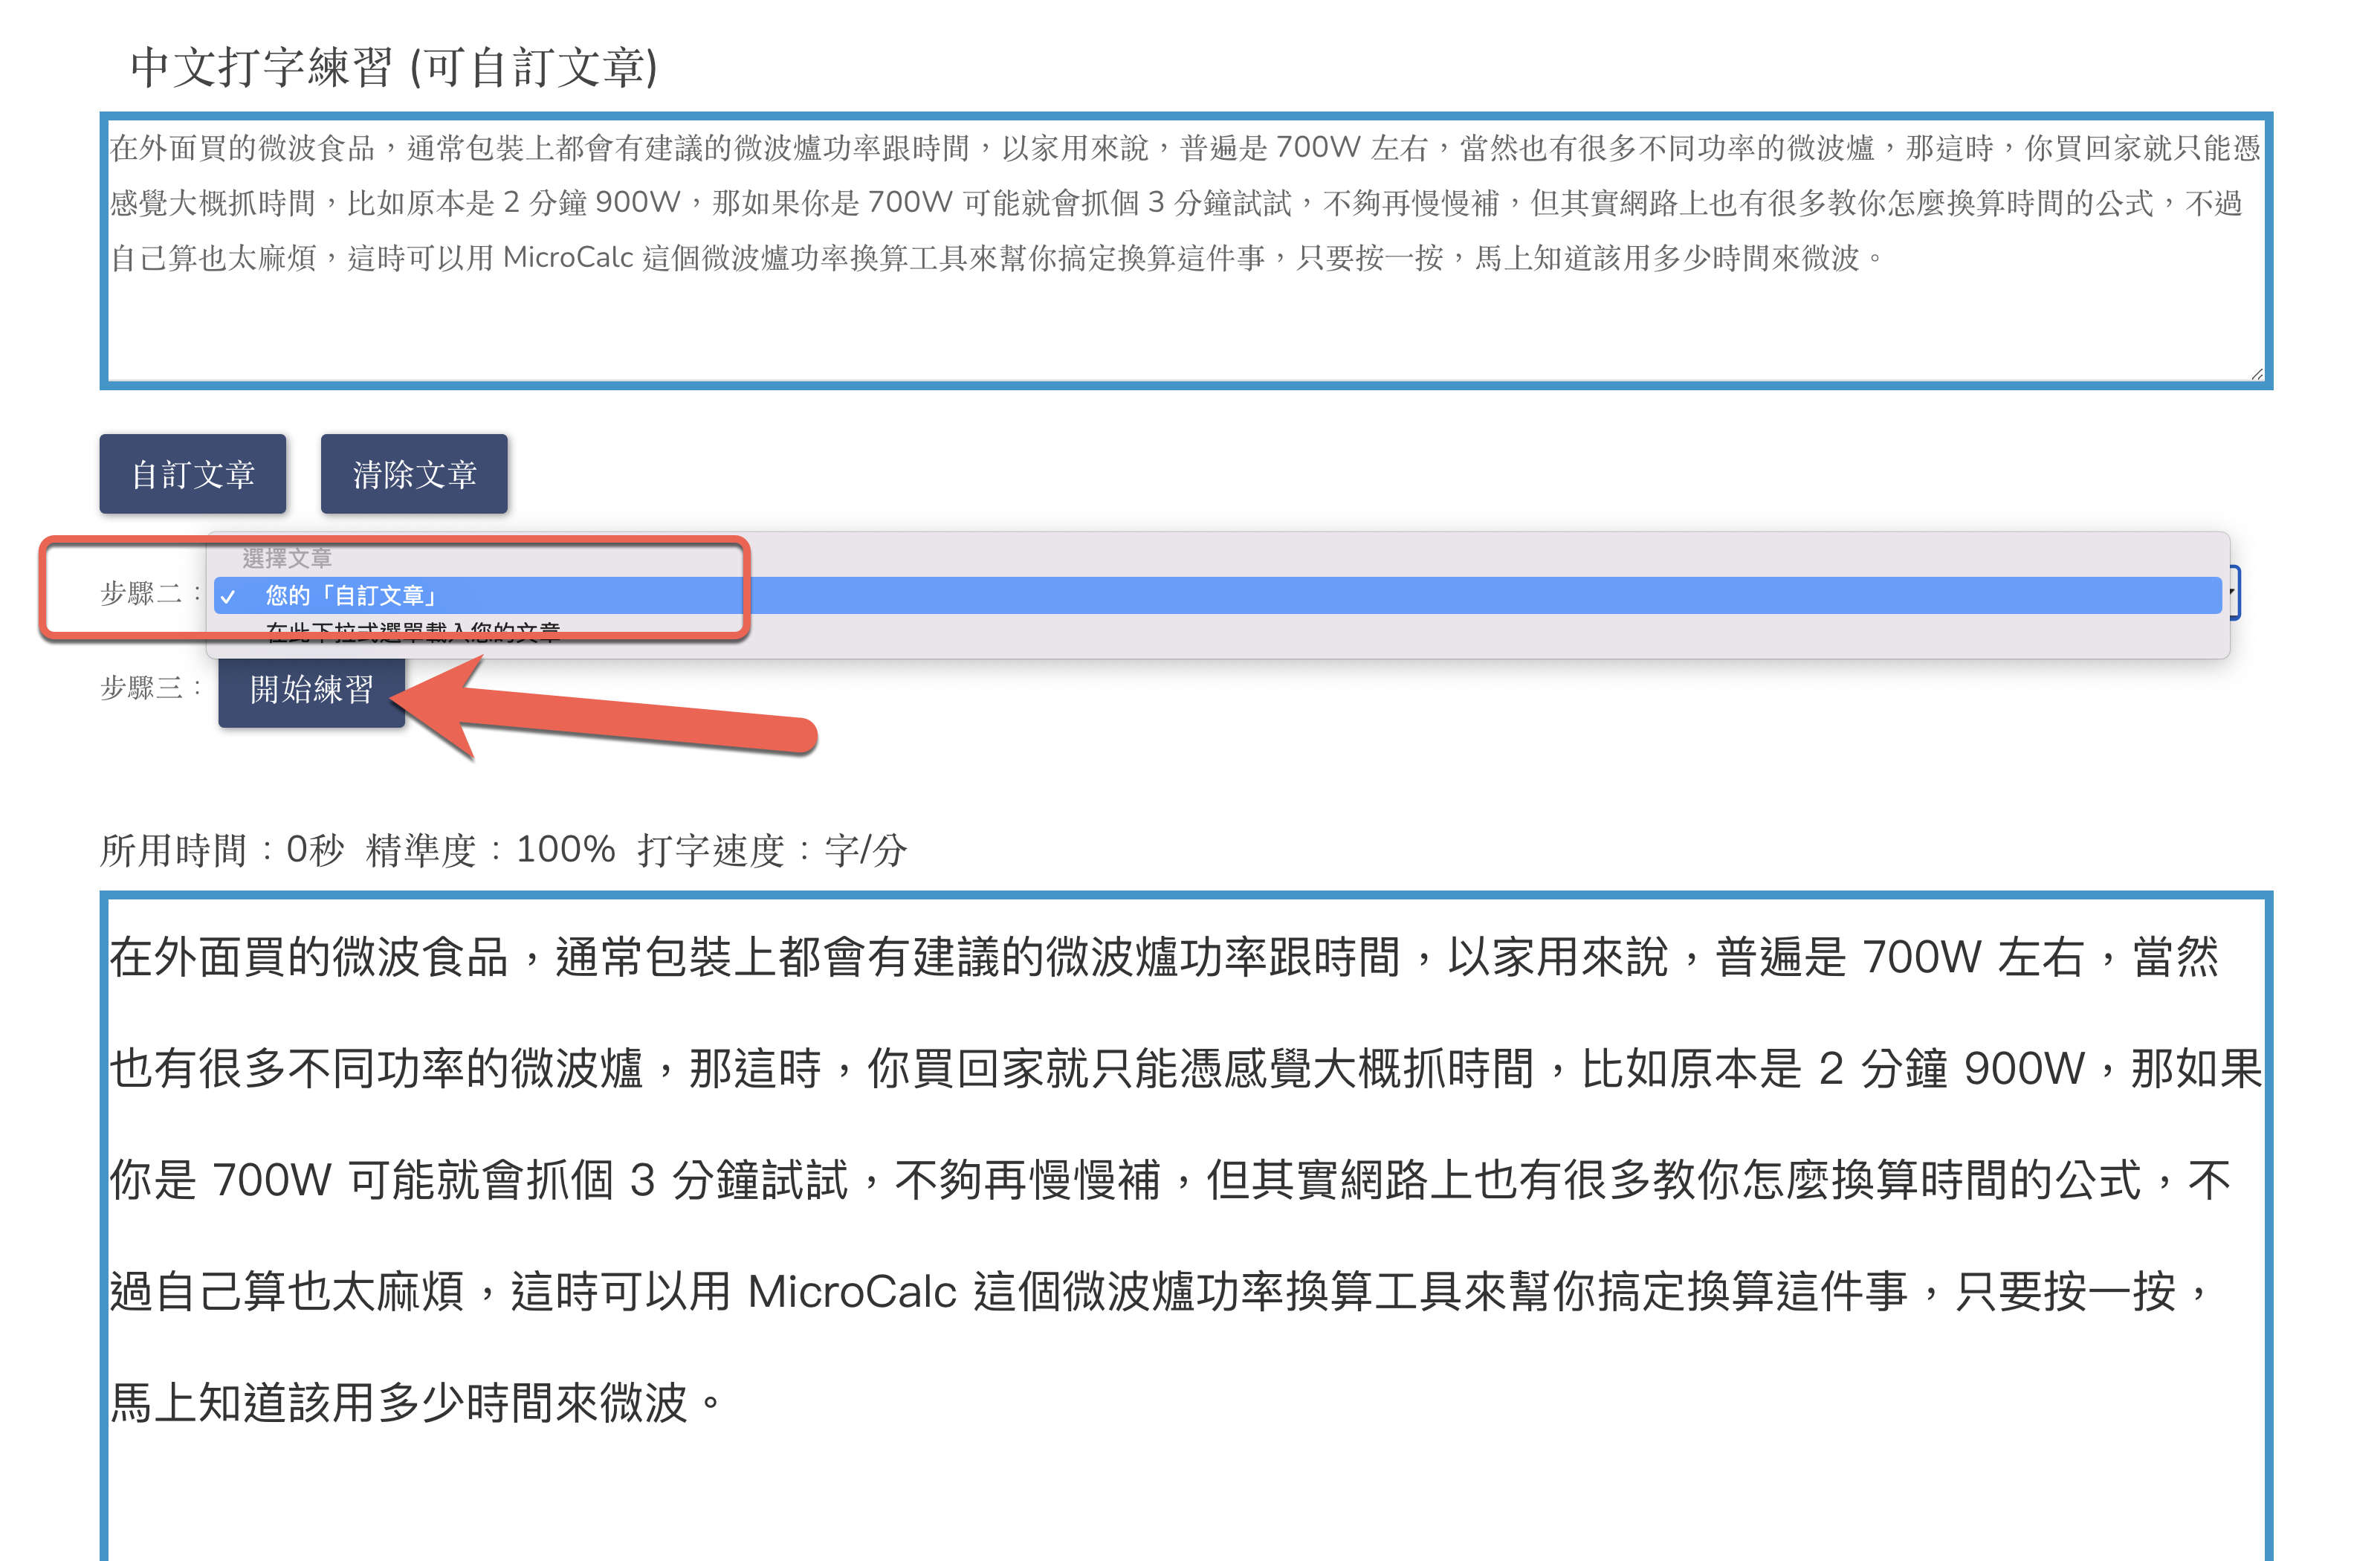Start typing practice with 開始練習
The width and height of the screenshot is (2380, 1561).
(x=312, y=690)
